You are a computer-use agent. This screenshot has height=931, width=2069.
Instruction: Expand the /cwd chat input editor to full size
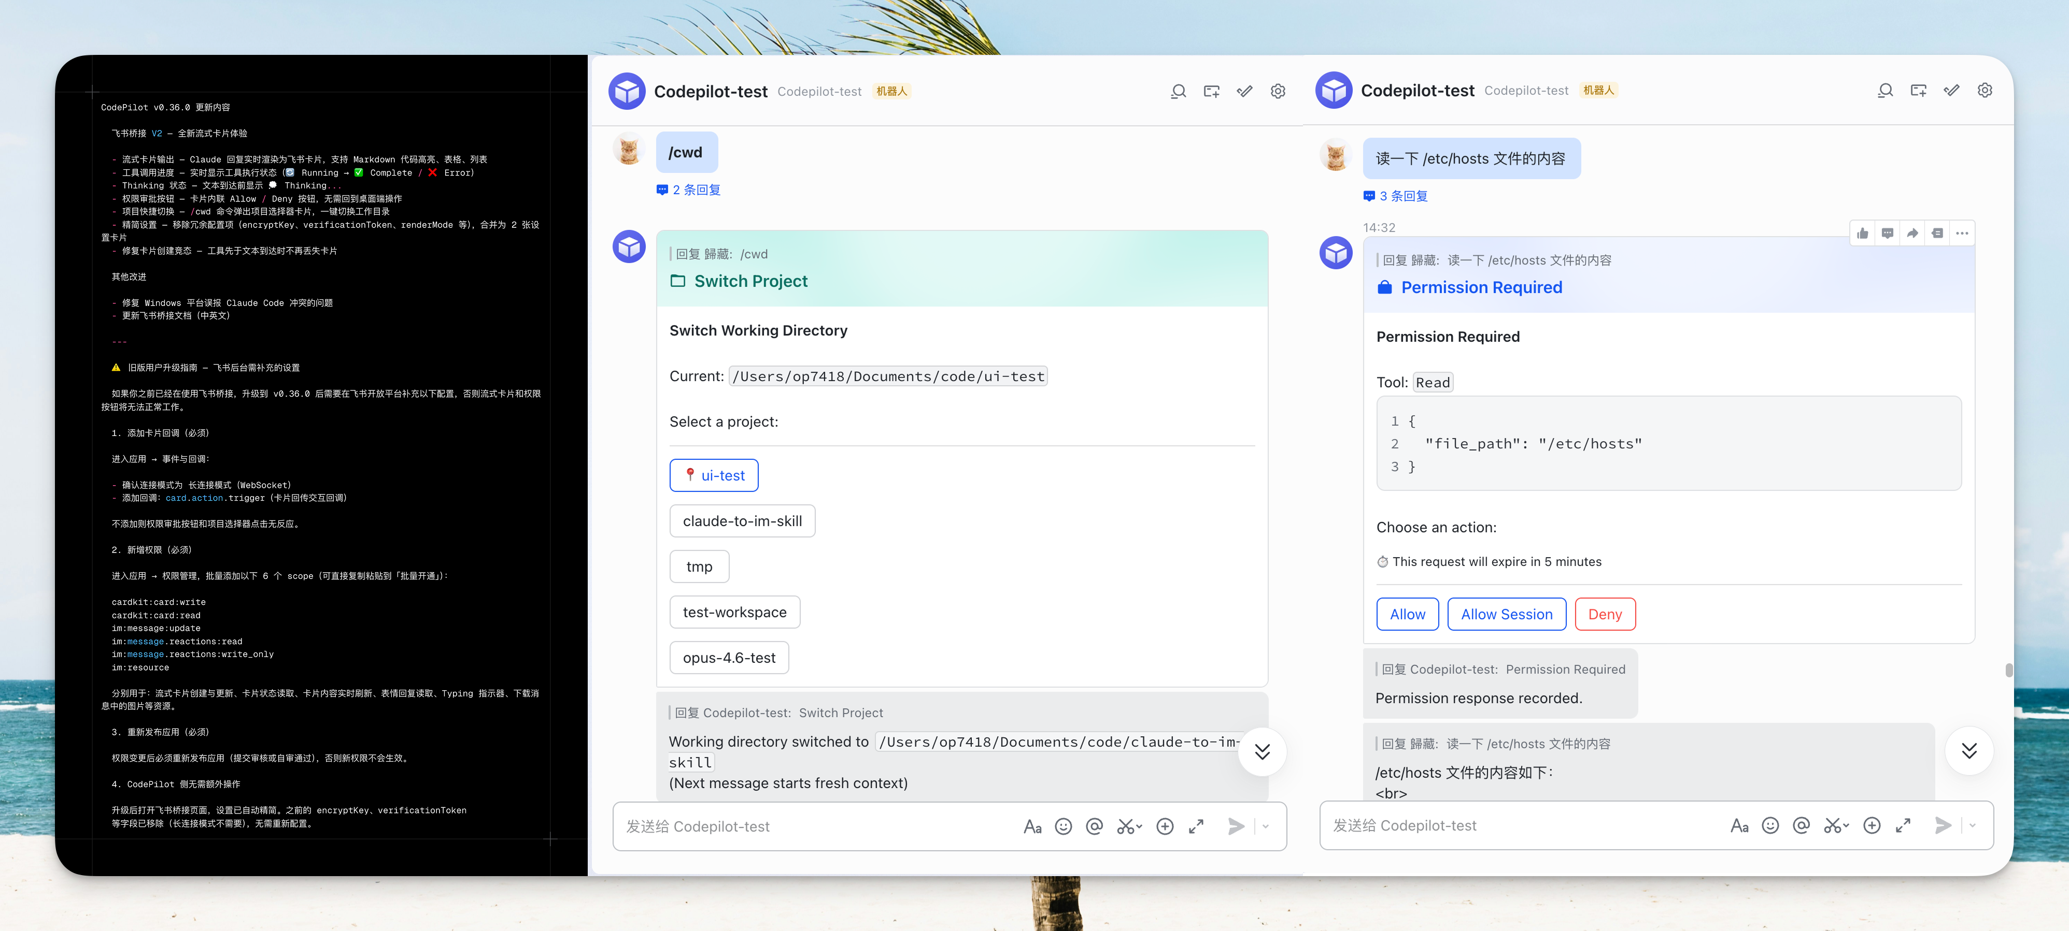coord(1196,826)
